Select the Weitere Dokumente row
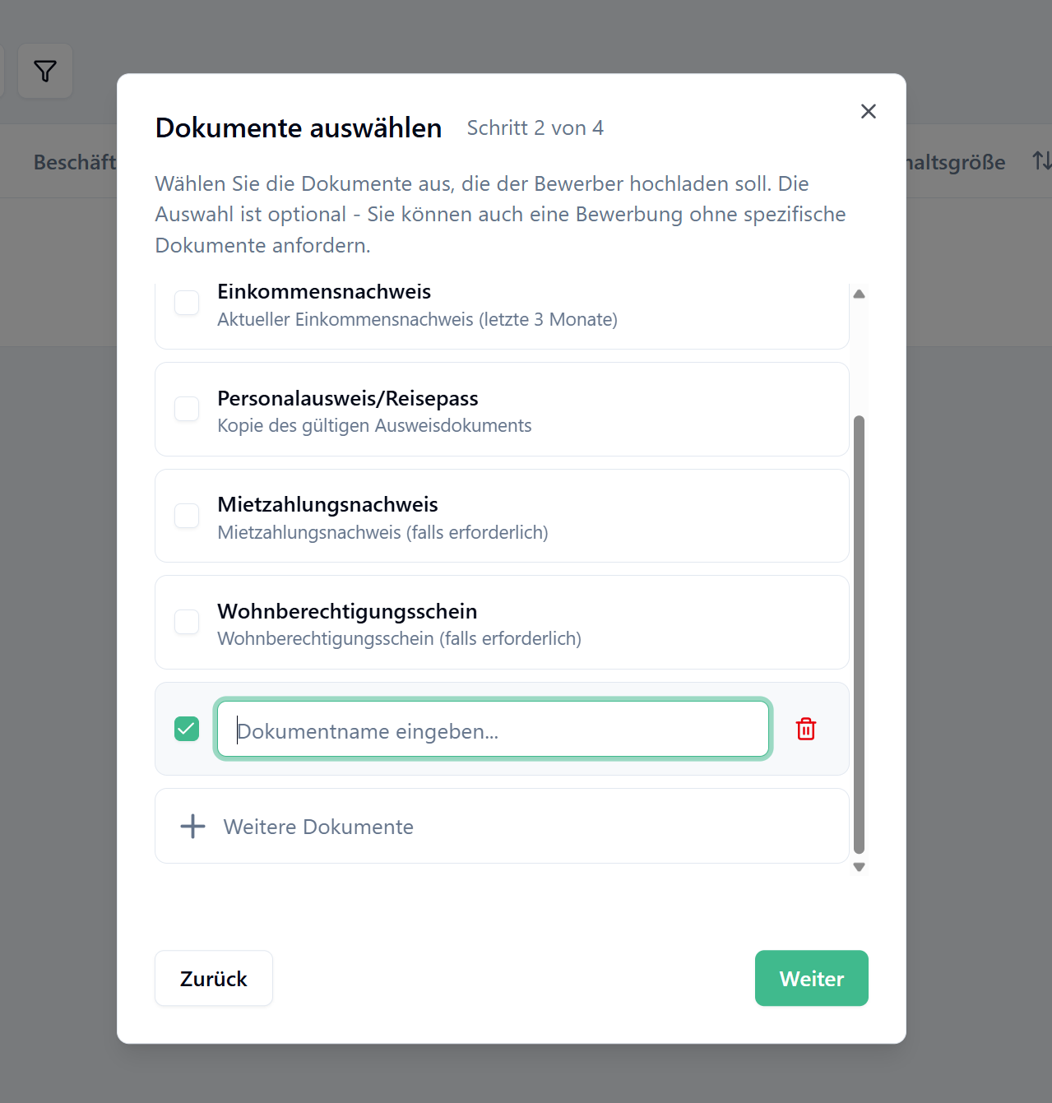Viewport: 1052px width, 1103px height. point(502,826)
